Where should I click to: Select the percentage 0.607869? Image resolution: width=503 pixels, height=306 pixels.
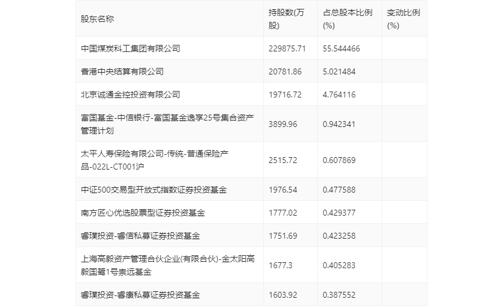tap(339, 160)
